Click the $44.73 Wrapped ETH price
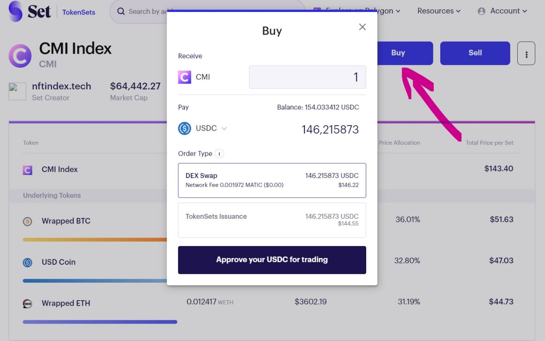Viewport: 545px width, 341px height. pyautogui.click(x=501, y=302)
